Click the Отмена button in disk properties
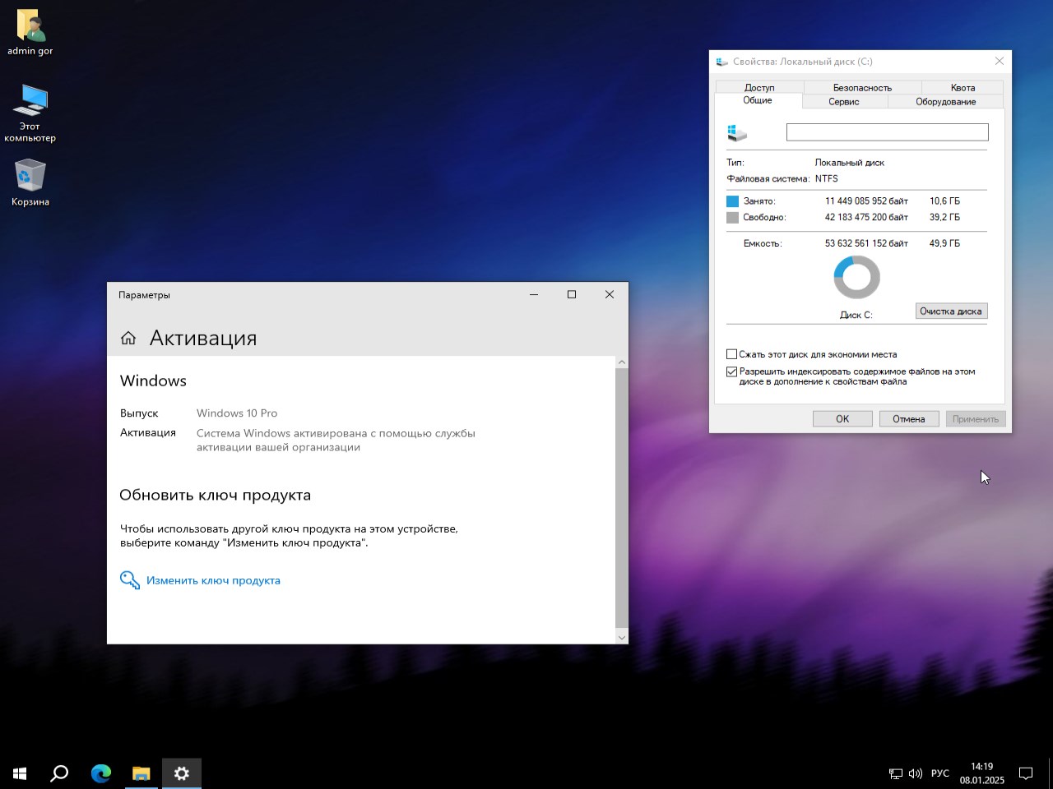 click(x=908, y=418)
